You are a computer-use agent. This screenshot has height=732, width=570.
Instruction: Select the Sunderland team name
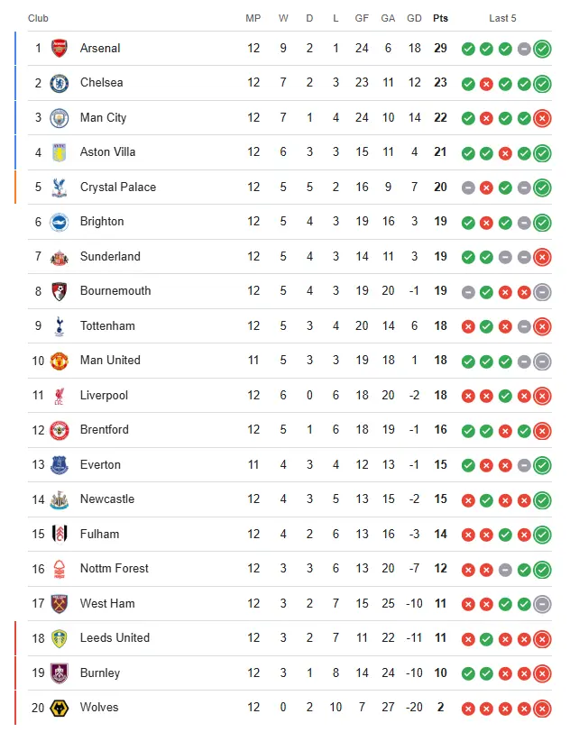point(110,257)
